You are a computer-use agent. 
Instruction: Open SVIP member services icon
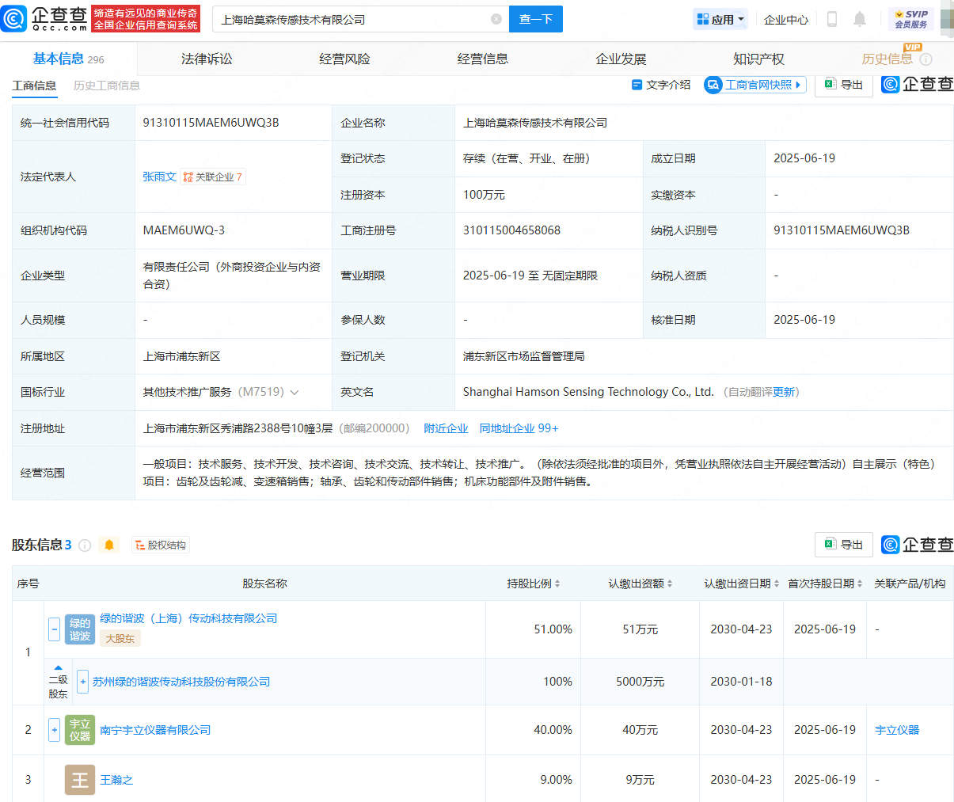(911, 19)
